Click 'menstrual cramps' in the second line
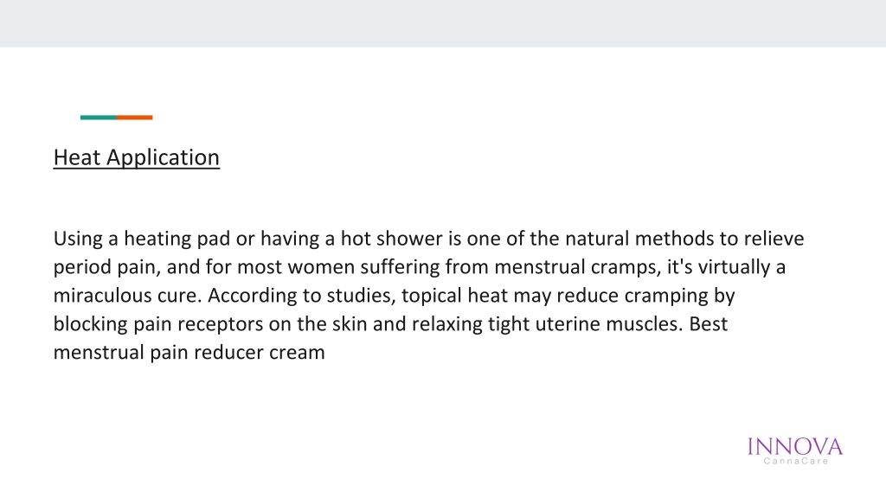Image resolution: width=886 pixels, height=498 pixels. pos(575,267)
